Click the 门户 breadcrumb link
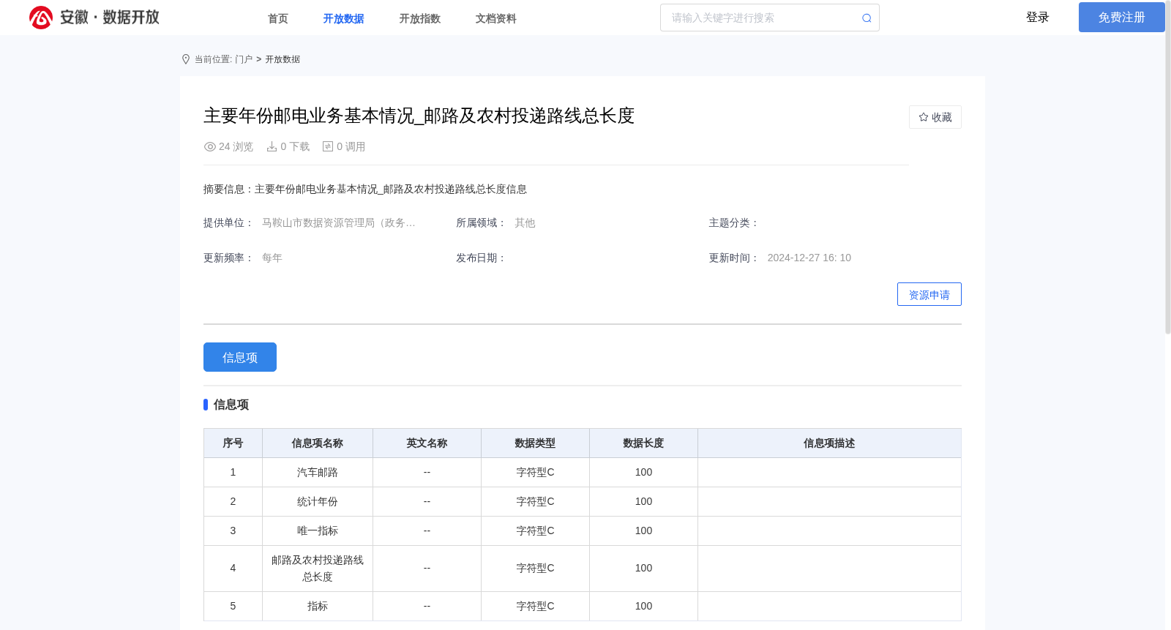 244,59
